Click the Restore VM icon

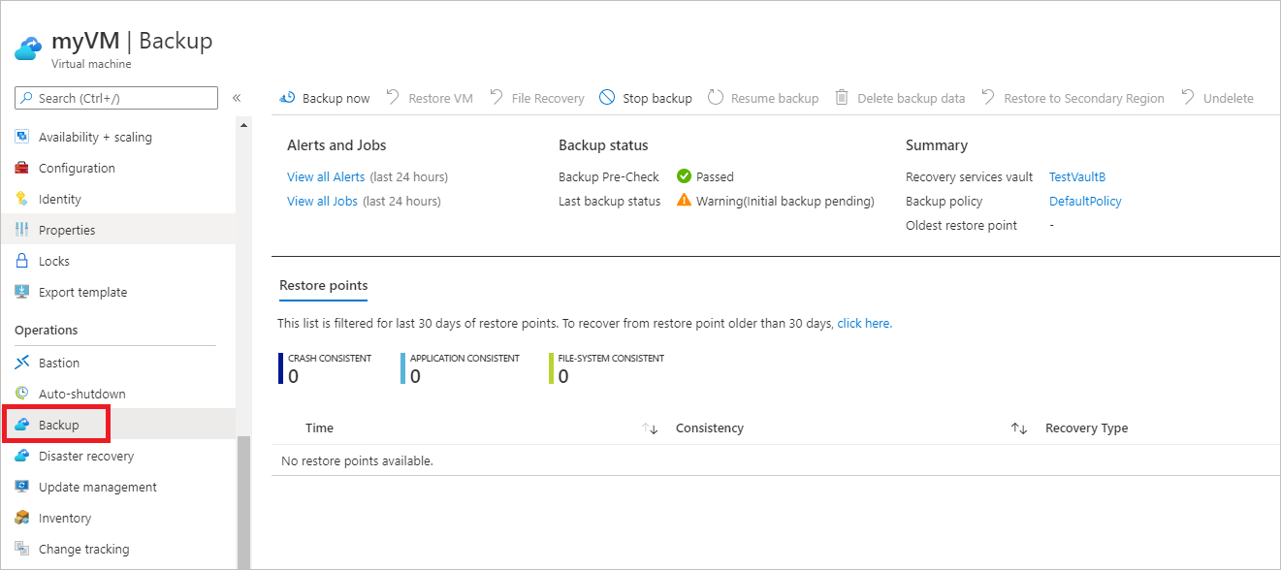coord(393,97)
